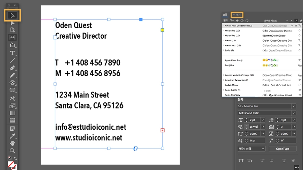Toggle Small Caps Tt formatting
This screenshot has height=170, width=303.
click(250, 160)
